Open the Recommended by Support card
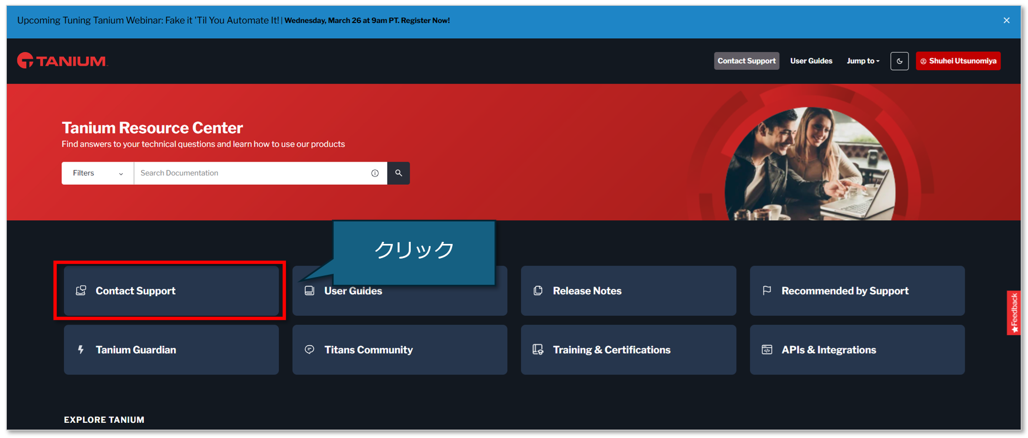The height and width of the screenshot is (438, 1028). 857,291
